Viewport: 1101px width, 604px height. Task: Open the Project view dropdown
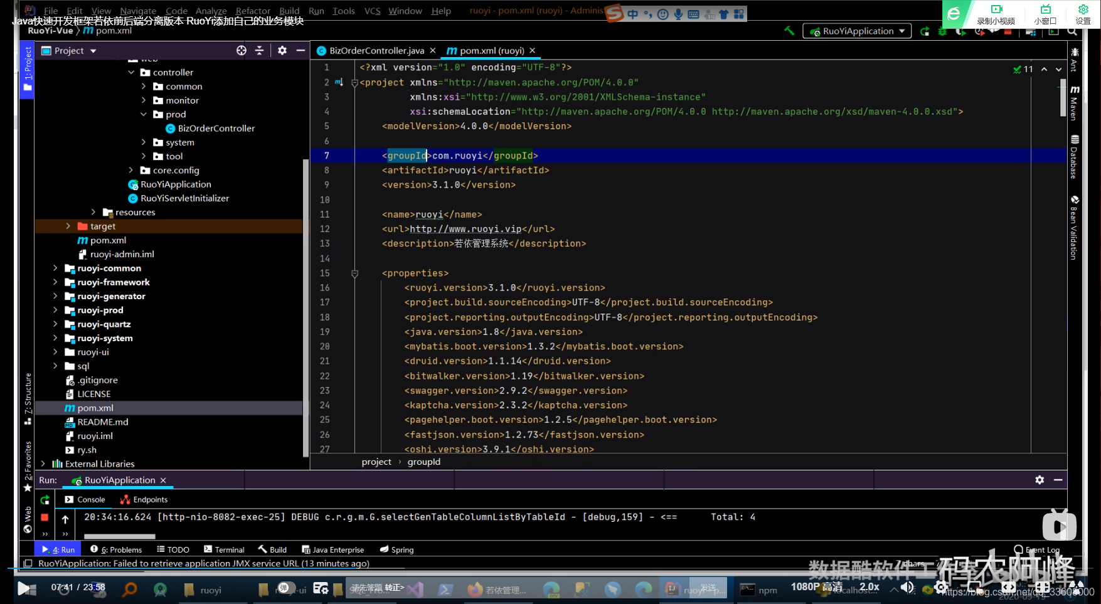(x=93, y=51)
